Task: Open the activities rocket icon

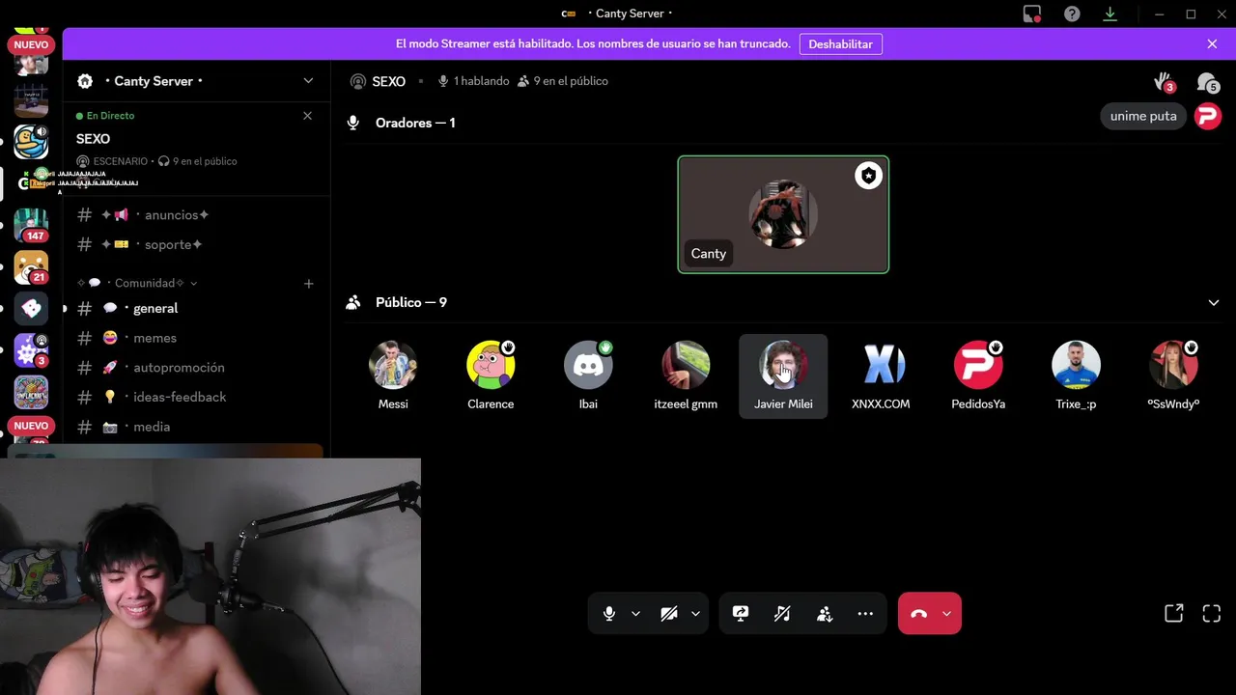Action: tap(782, 614)
